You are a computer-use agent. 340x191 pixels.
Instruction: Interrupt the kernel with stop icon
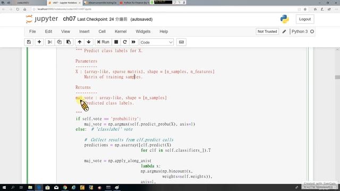pyautogui.click(x=116, y=42)
